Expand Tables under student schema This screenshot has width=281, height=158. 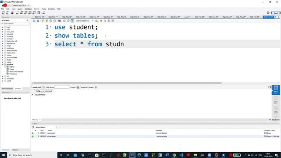point(5,67)
